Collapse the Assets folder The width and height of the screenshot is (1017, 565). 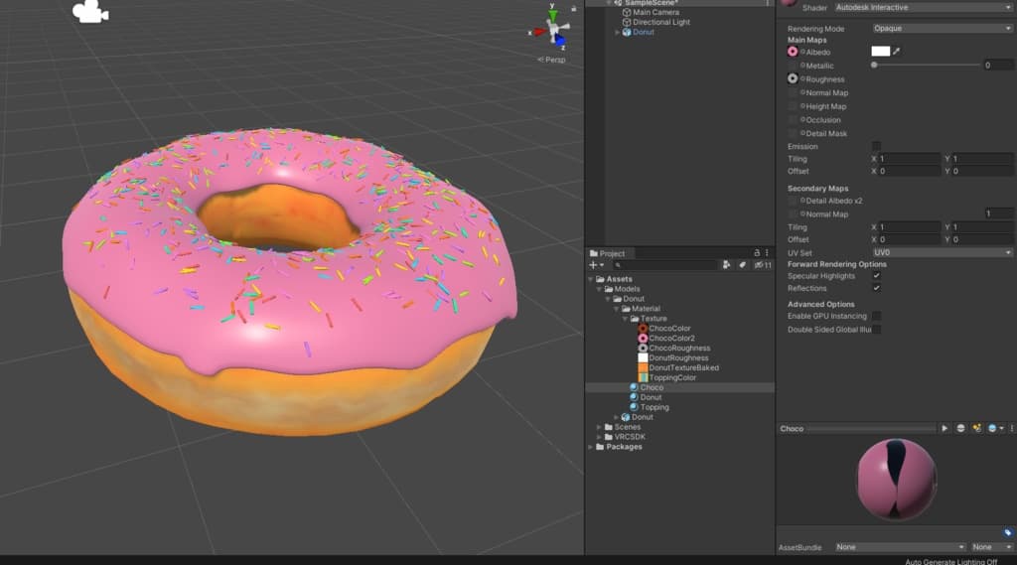point(591,279)
